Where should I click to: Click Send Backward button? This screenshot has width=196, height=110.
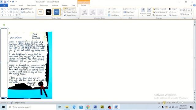point(160,12)
